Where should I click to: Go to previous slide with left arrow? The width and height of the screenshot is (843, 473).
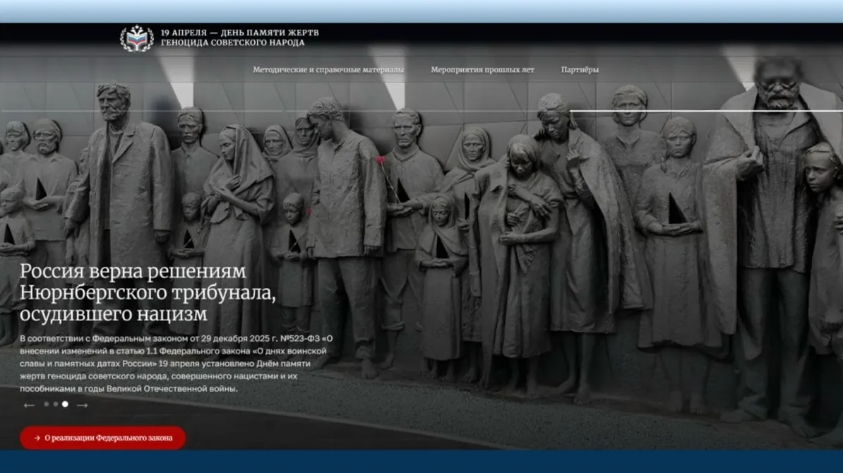click(29, 405)
